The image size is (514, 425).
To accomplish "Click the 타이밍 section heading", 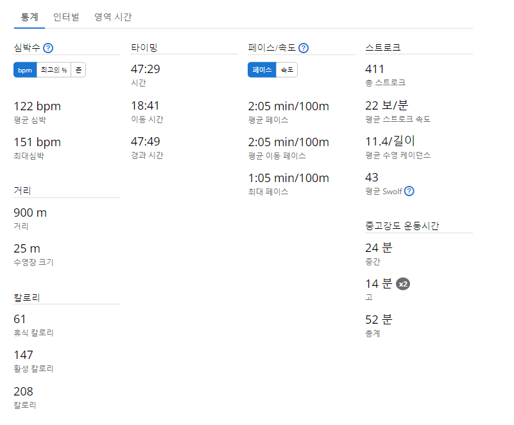I will [144, 48].
